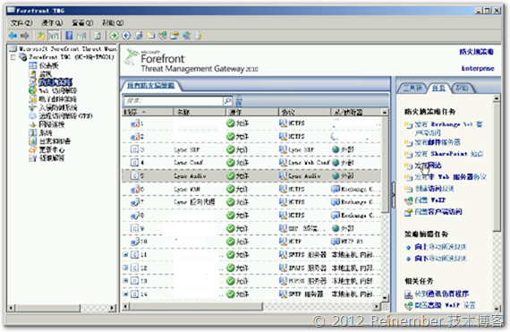Expand rule group 12 in the policy list
The height and width of the screenshot is (332, 510).
[125, 268]
